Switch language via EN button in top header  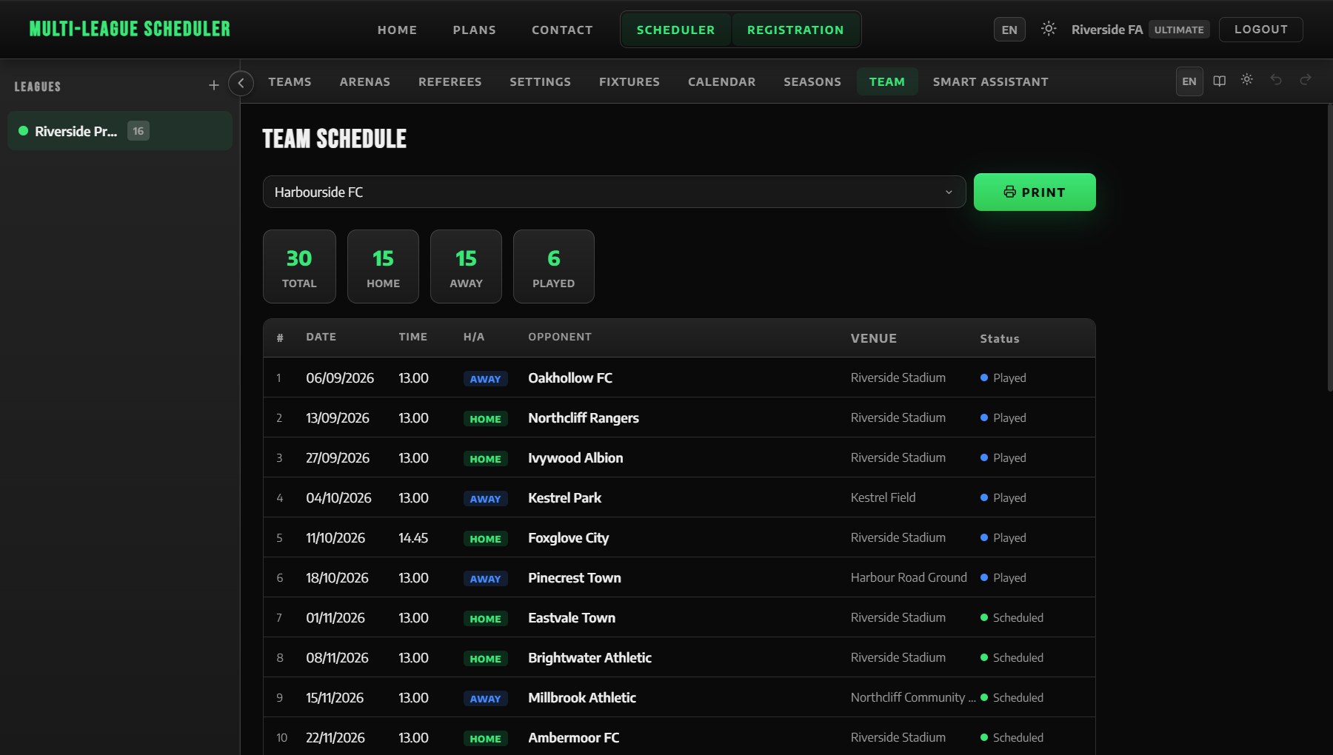[1009, 30]
